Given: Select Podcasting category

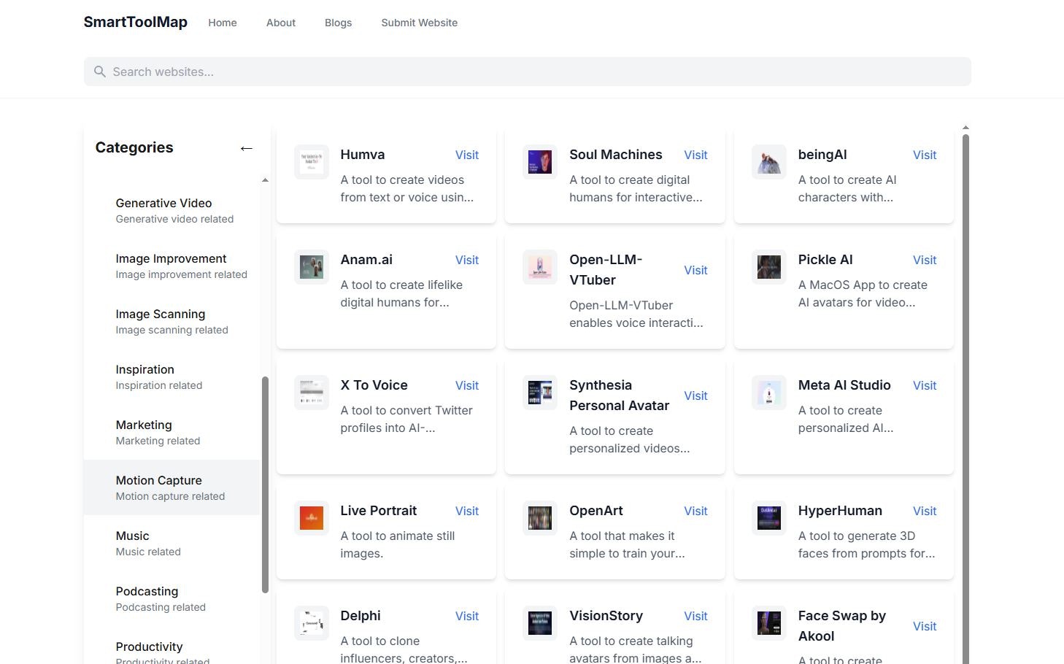Looking at the screenshot, I should point(172,598).
